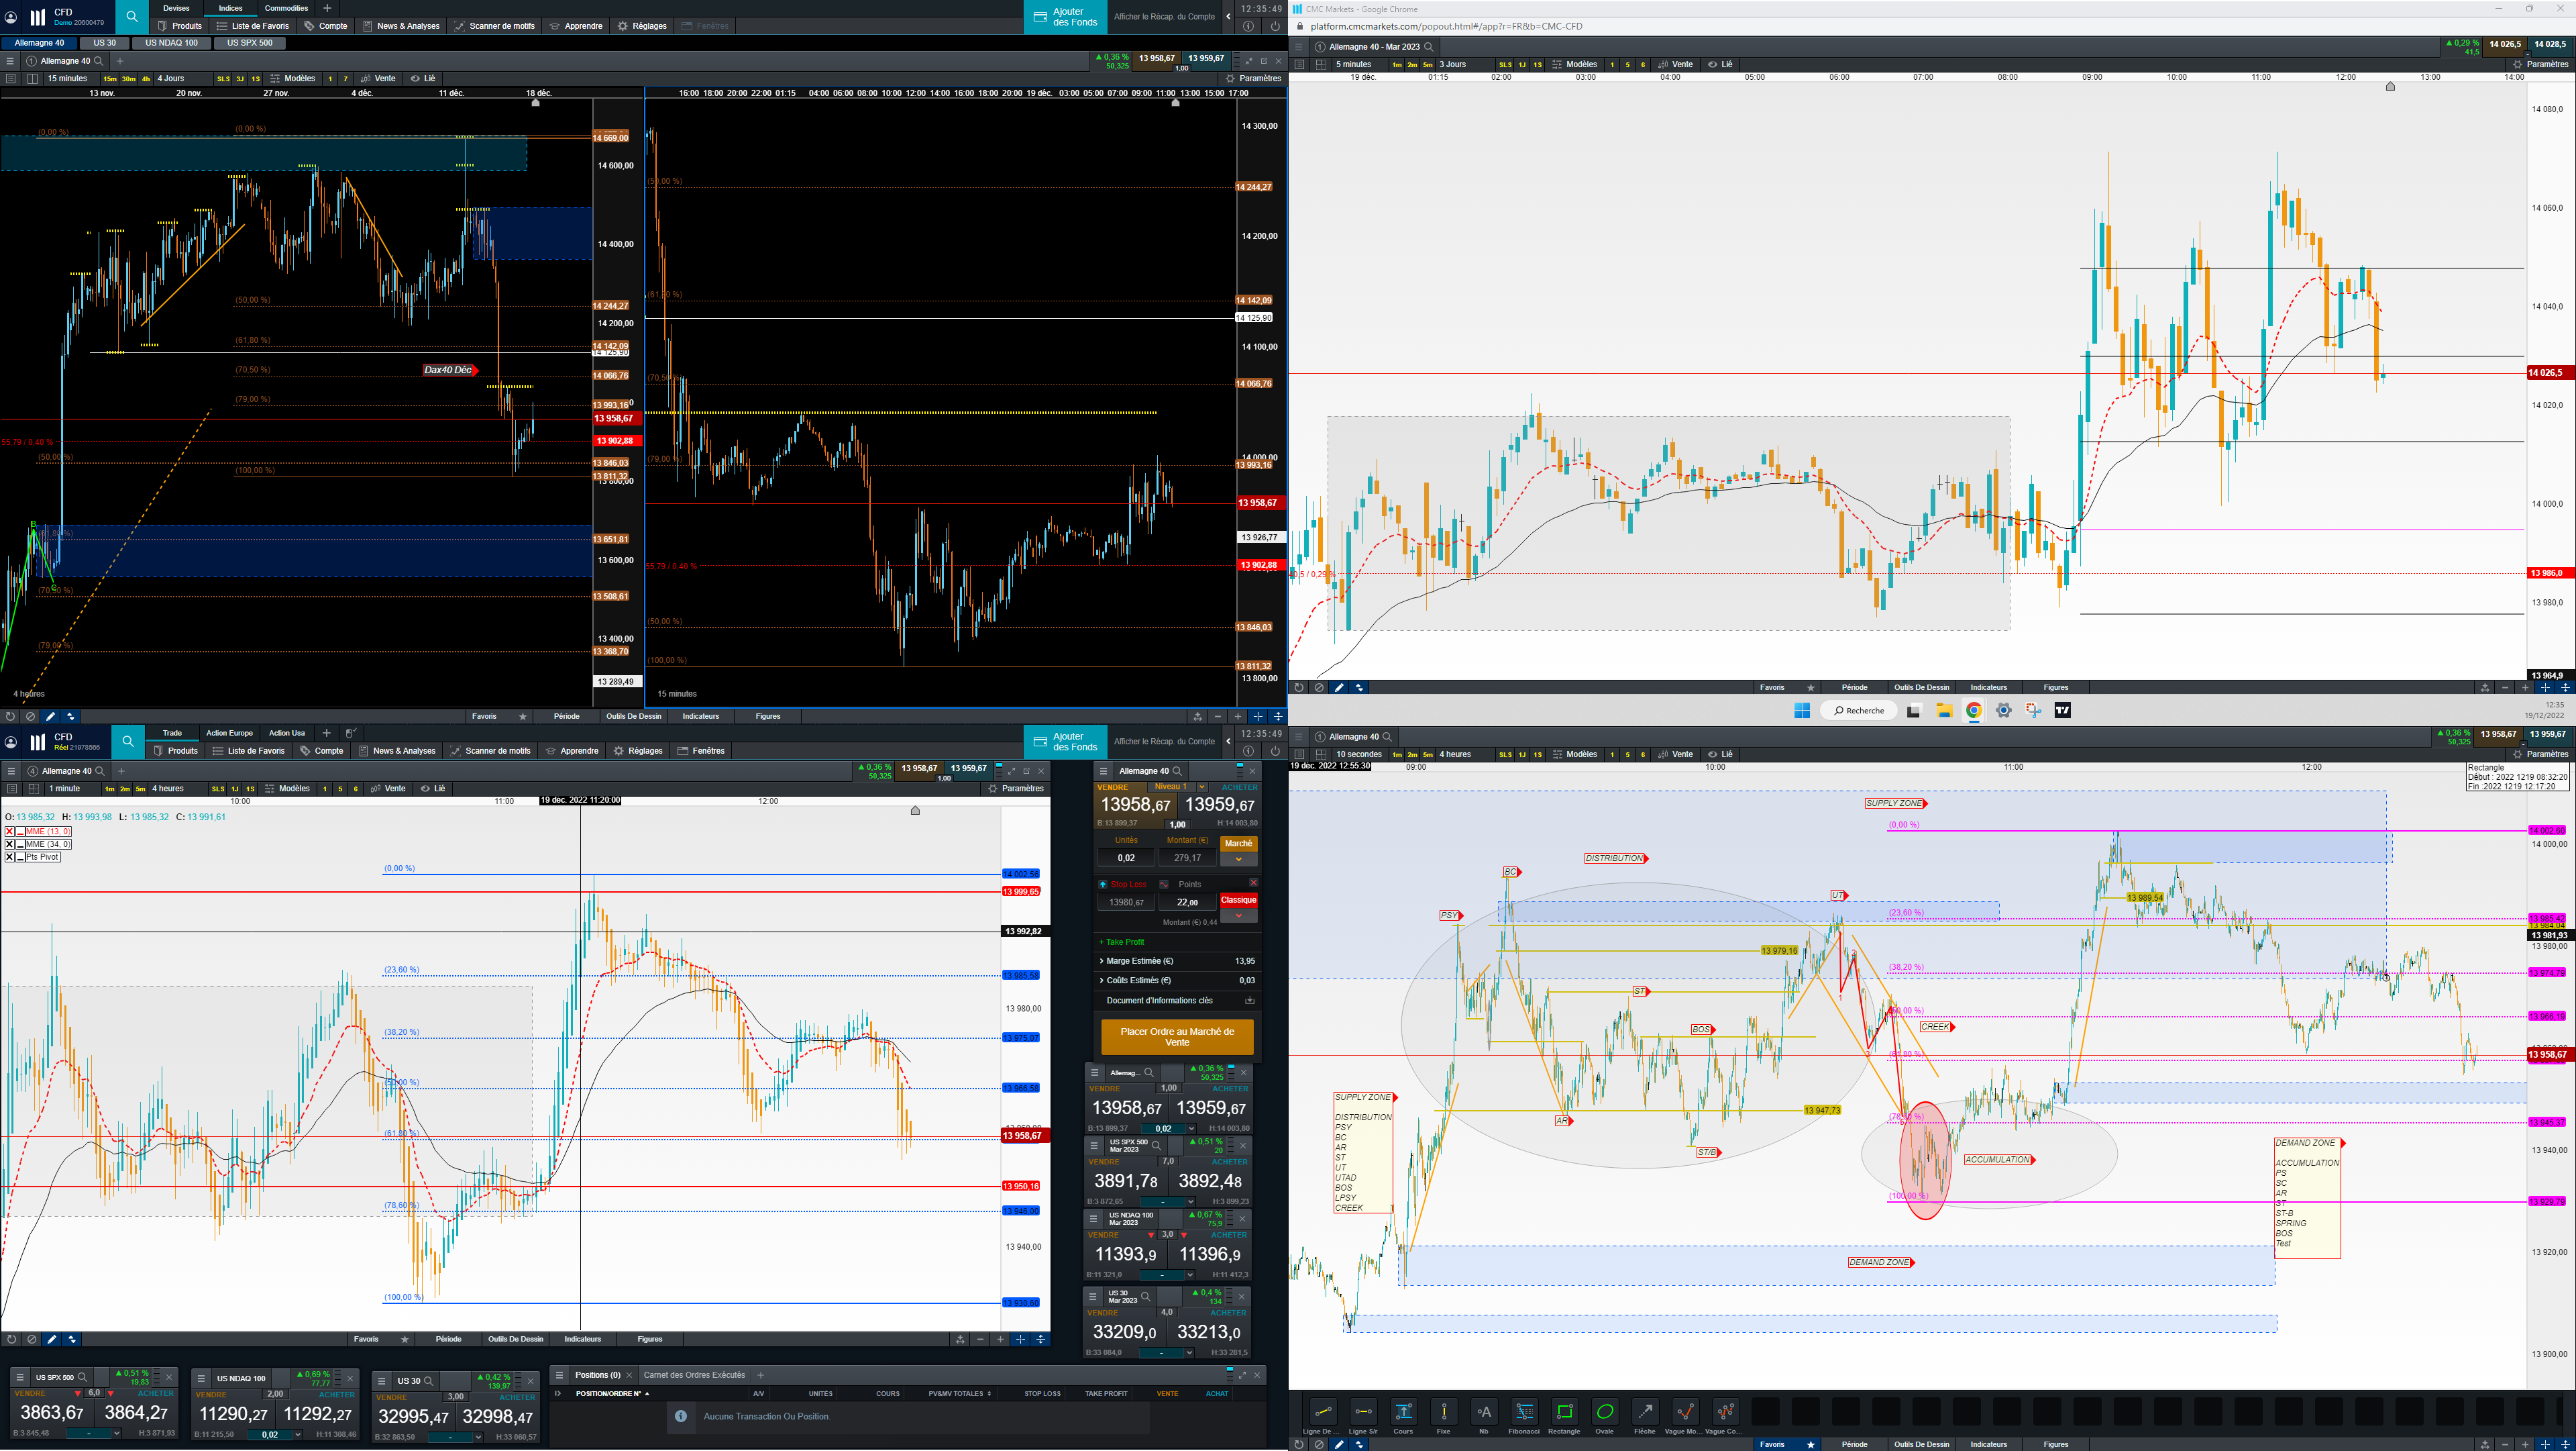The width and height of the screenshot is (2576, 1451).
Task: Download the Document d'Informations clés
Action: (x=1249, y=1001)
